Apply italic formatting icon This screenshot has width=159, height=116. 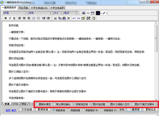(x=10, y=18)
